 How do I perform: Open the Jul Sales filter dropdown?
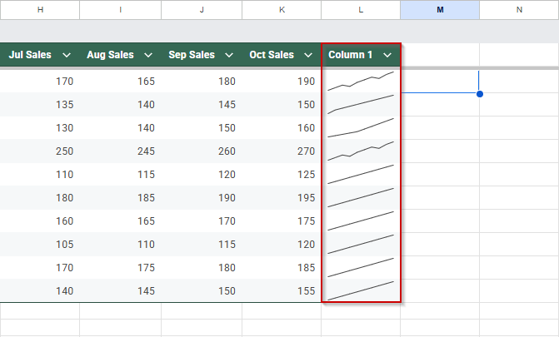tap(67, 55)
